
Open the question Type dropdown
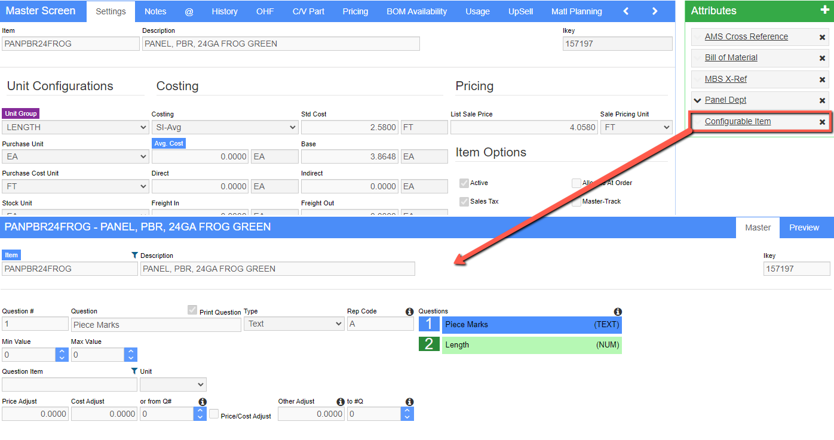click(293, 324)
